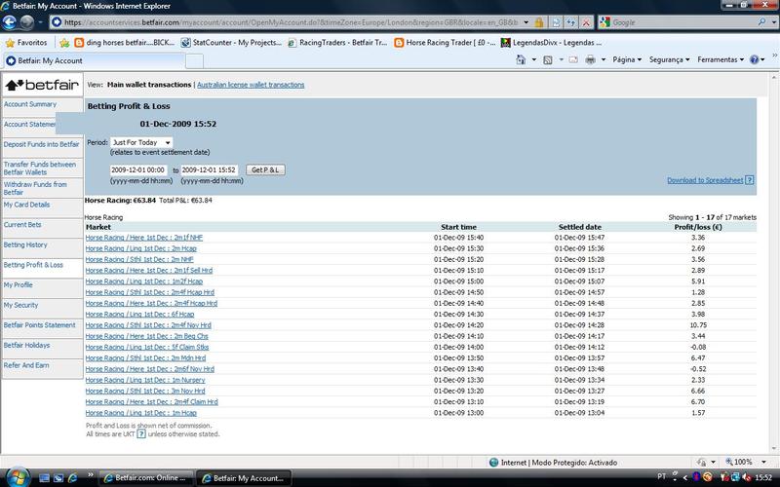This screenshot has height=487, width=780.
Task: Print page using the printer icon
Action: 591,59
